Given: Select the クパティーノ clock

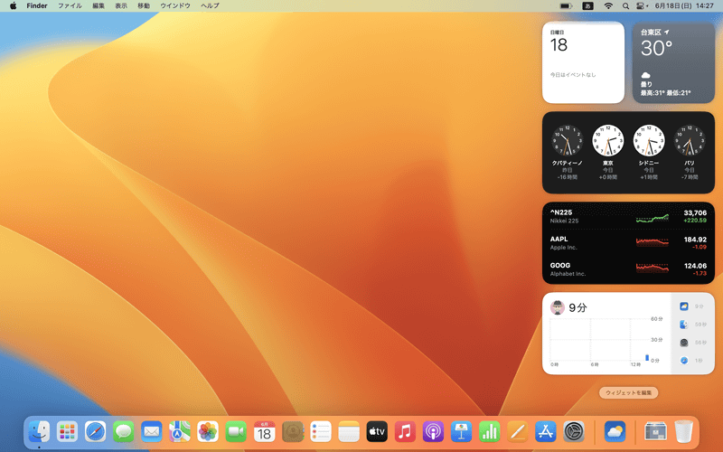Looking at the screenshot, I should click(x=568, y=152).
